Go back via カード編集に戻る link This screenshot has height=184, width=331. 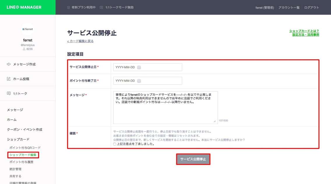point(80,41)
